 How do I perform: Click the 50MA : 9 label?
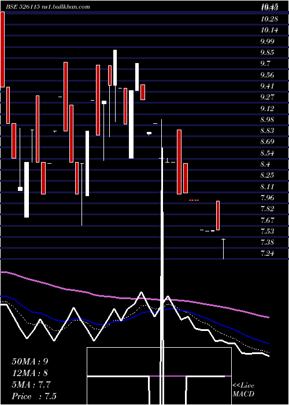click(x=30, y=362)
